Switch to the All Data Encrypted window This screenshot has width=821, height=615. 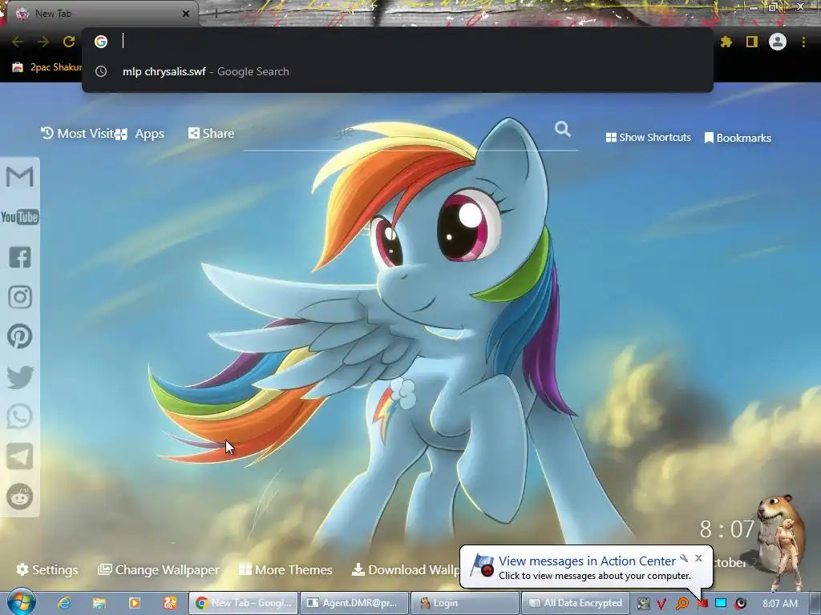[x=576, y=603]
